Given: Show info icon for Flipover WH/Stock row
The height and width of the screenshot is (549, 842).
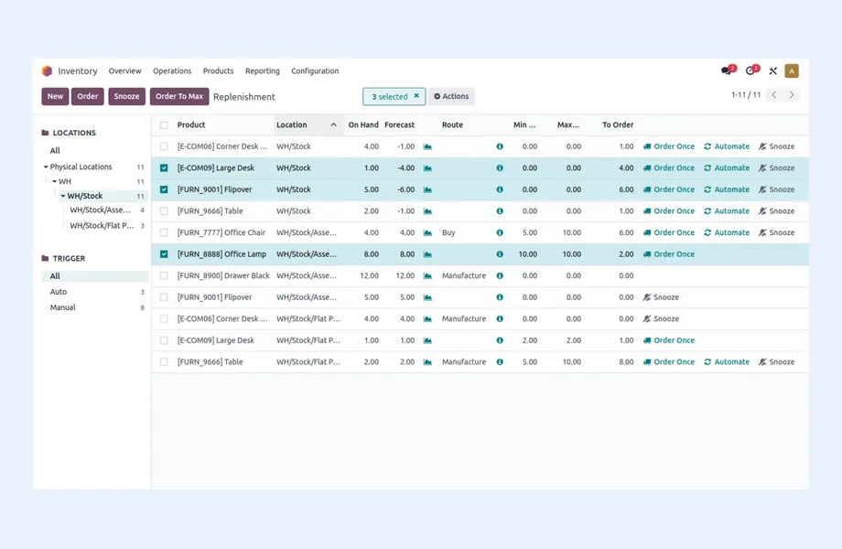Looking at the screenshot, I should (500, 189).
